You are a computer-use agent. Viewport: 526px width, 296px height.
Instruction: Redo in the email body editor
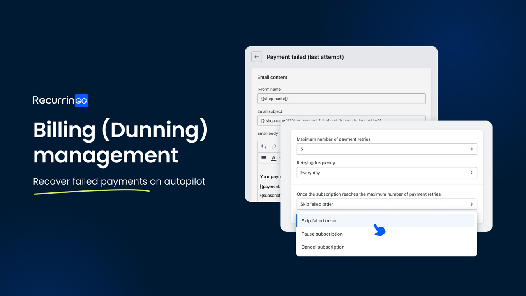[x=274, y=147]
